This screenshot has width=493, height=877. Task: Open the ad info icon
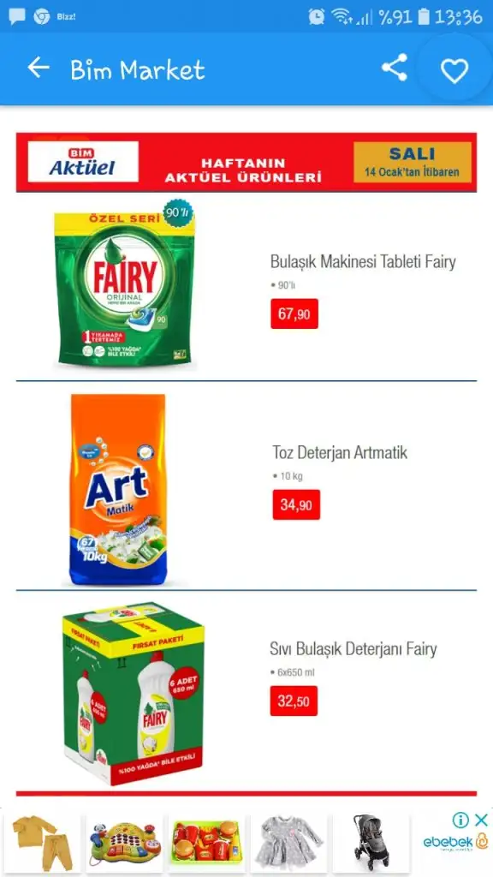pyautogui.click(x=460, y=820)
